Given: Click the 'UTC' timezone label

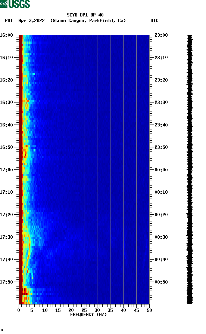Looking at the screenshot, I should coord(154,21).
